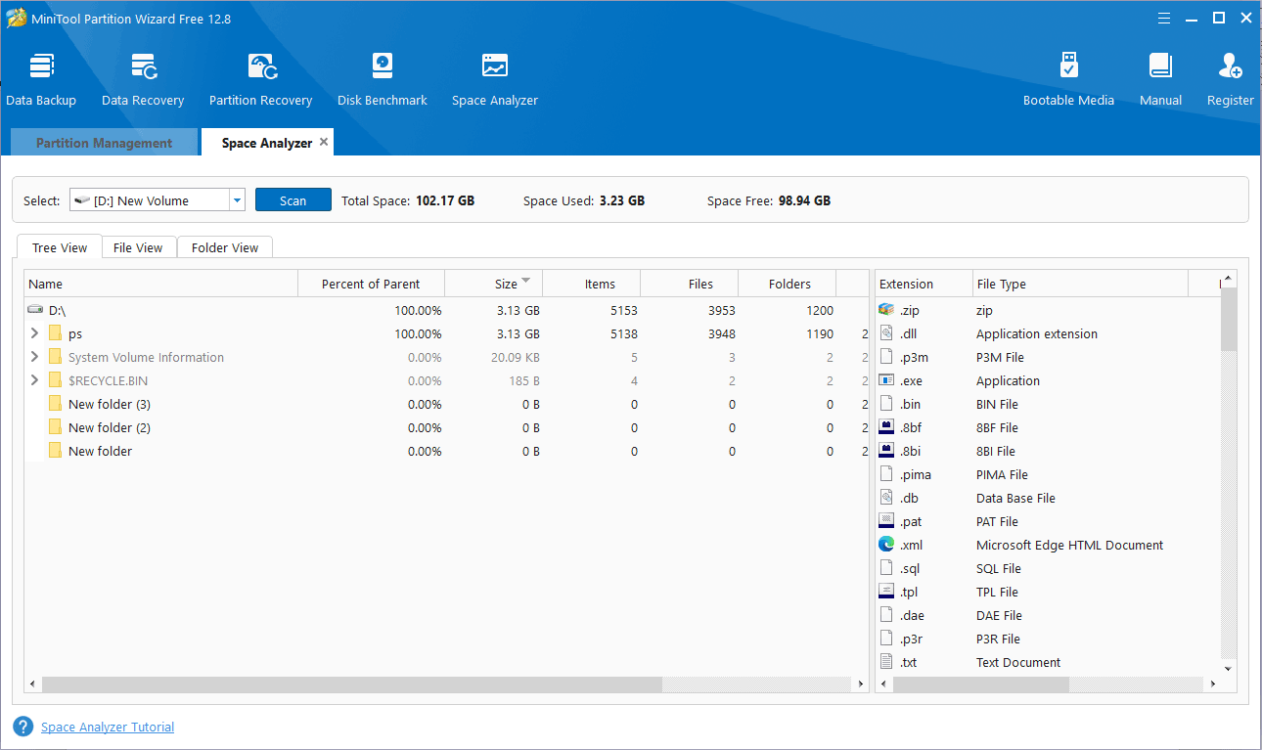Click the DAE File type entry
Image resolution: width=1262 pixels, height=750 pixels.
[x=999, y=615]
